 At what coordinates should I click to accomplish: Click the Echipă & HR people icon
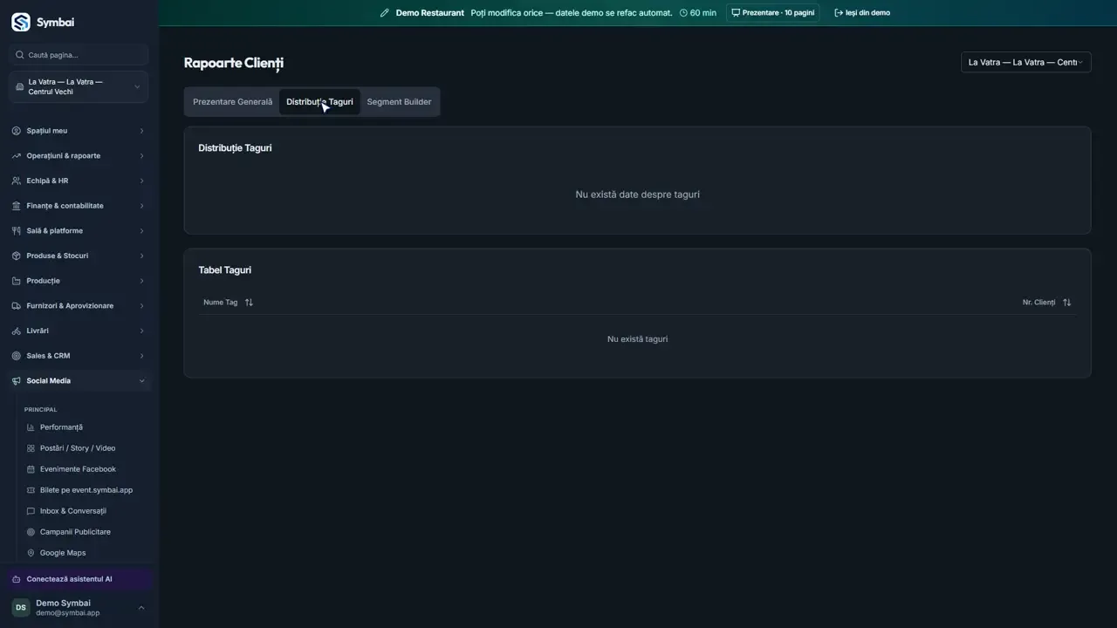[x=17, y=181]
